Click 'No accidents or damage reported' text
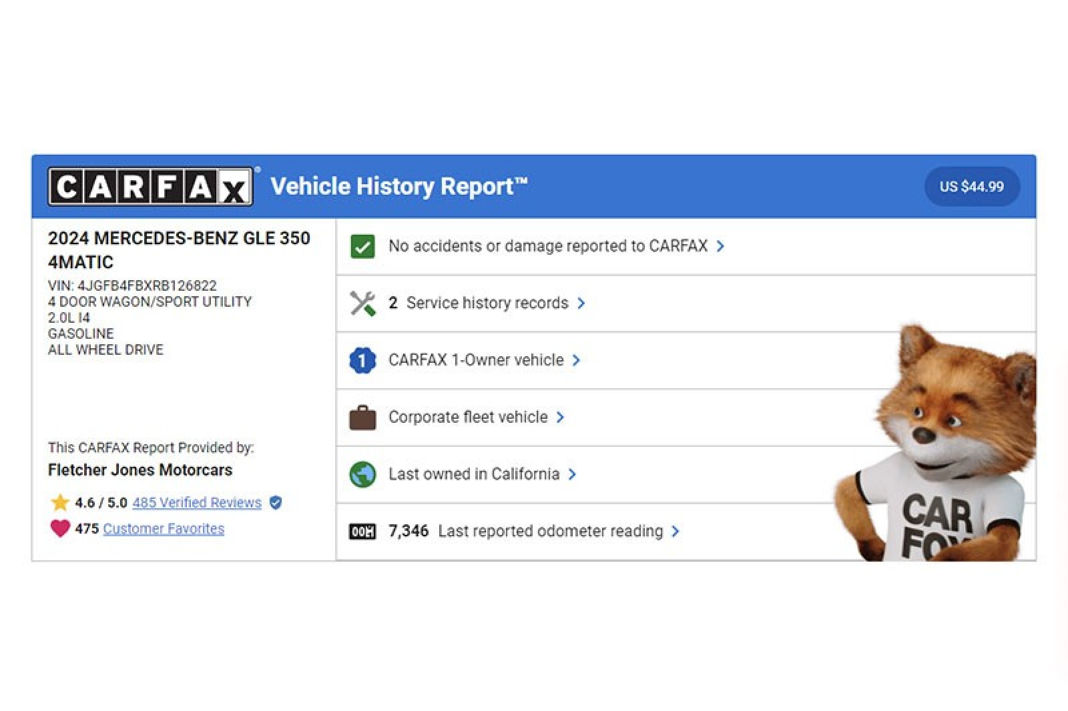This screenshot has height=711, width=1068. coord(548,246)
